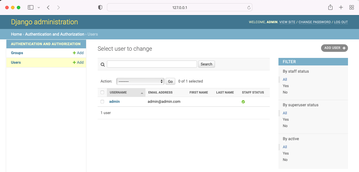Filter superuser status by All
The height and width of the screenshot is (172, 359).
(x=285, y=113)
